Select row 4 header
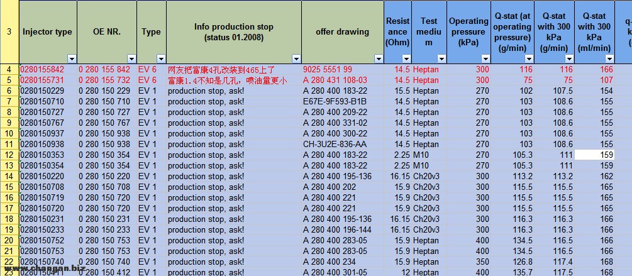Screen dimensions: 632x276 tap(9, 69)
